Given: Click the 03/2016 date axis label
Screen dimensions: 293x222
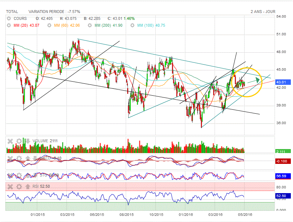Looking at the screenshot, I should (215, 215).
